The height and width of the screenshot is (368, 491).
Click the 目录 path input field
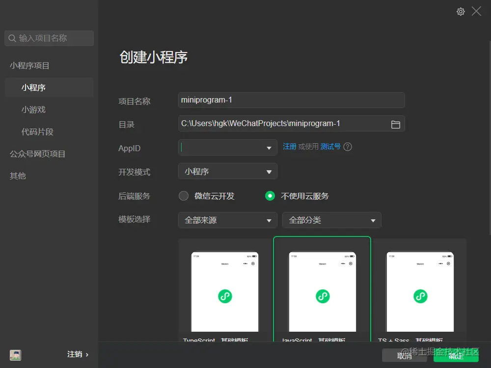[x=292, y=124]
